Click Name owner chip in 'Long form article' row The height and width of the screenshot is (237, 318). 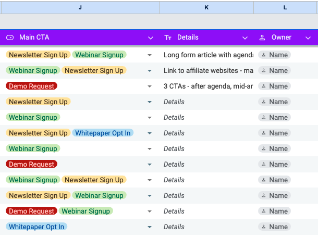click(275, 55)
